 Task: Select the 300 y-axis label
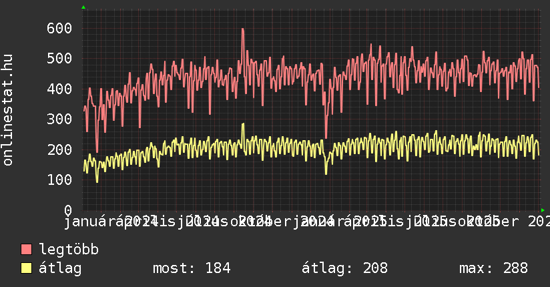[x=59, y=119]
